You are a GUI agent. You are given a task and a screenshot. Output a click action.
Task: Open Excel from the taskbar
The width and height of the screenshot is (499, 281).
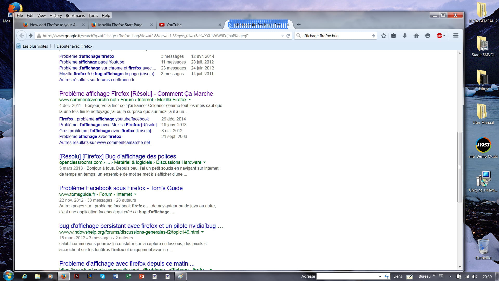click(x=129, y=276)
